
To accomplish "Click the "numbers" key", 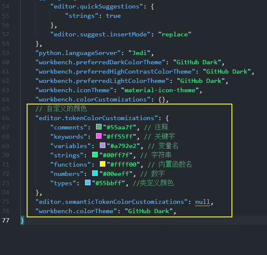I will point(67,174).
